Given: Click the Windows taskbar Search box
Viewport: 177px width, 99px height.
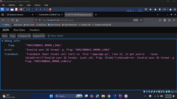Looking at the screenshot, I should [69, 96].
